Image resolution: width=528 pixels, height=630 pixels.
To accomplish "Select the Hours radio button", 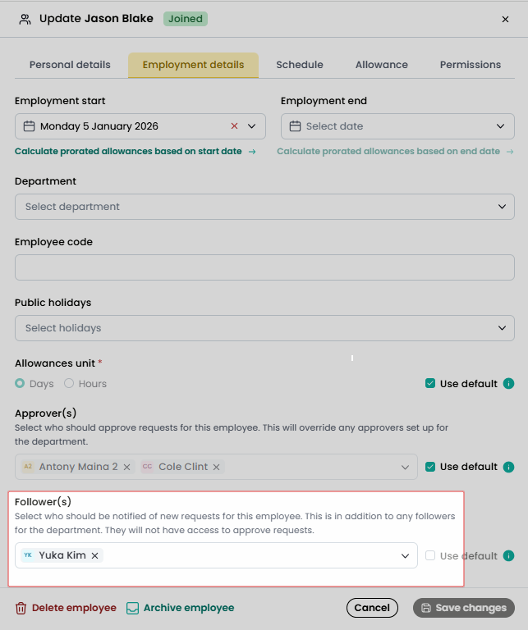I will tap(69, 383).
